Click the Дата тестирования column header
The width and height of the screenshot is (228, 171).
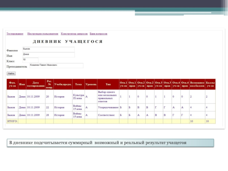(36, 84)
